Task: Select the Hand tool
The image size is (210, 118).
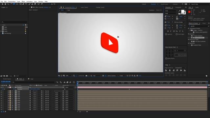Action: coord(5,4)
